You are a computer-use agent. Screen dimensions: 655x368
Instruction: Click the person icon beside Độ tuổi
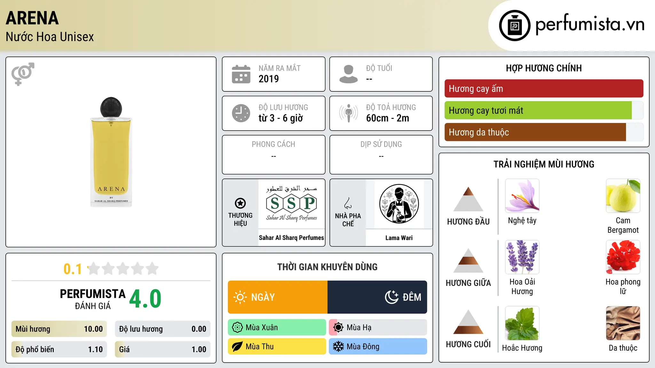[x=349, y=74]
